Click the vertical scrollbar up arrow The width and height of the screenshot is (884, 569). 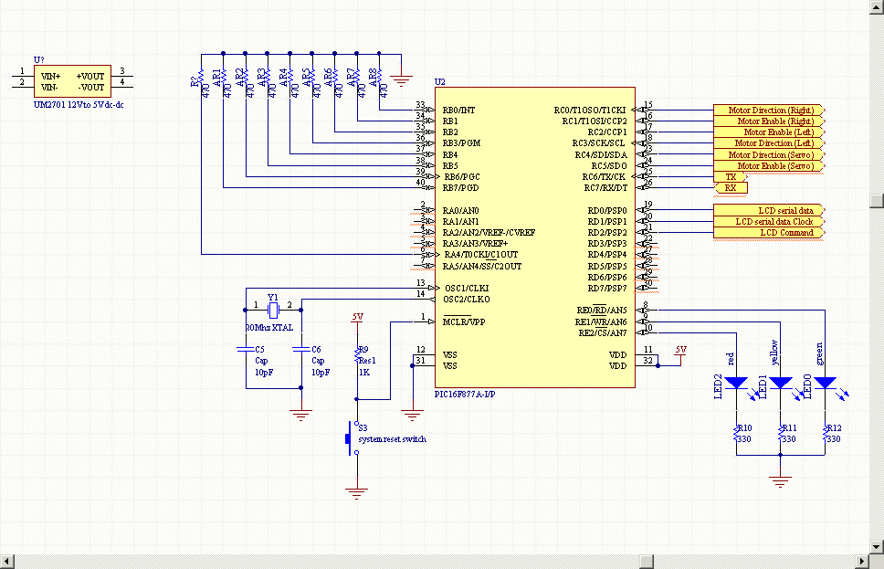pos(877,6)
